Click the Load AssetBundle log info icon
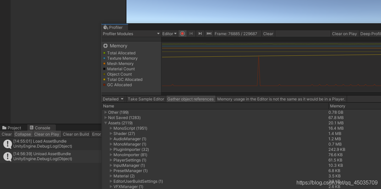Viewport: 381px width, 189px height. point(8,144)
